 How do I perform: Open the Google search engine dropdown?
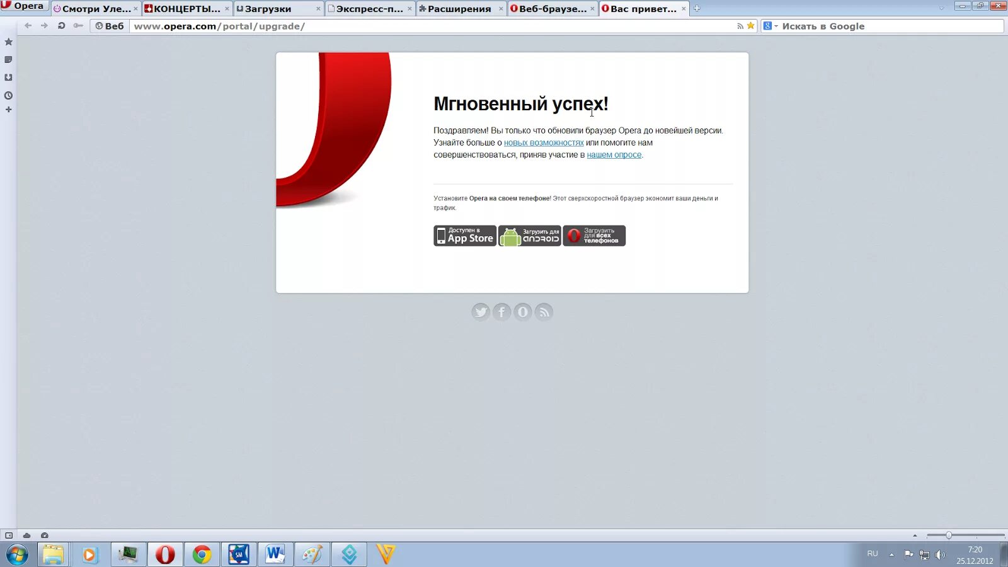point(770,26)
